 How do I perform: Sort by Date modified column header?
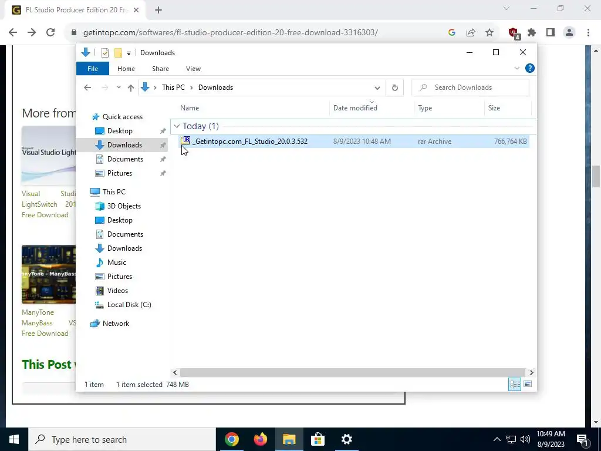[x=372, y=108]
